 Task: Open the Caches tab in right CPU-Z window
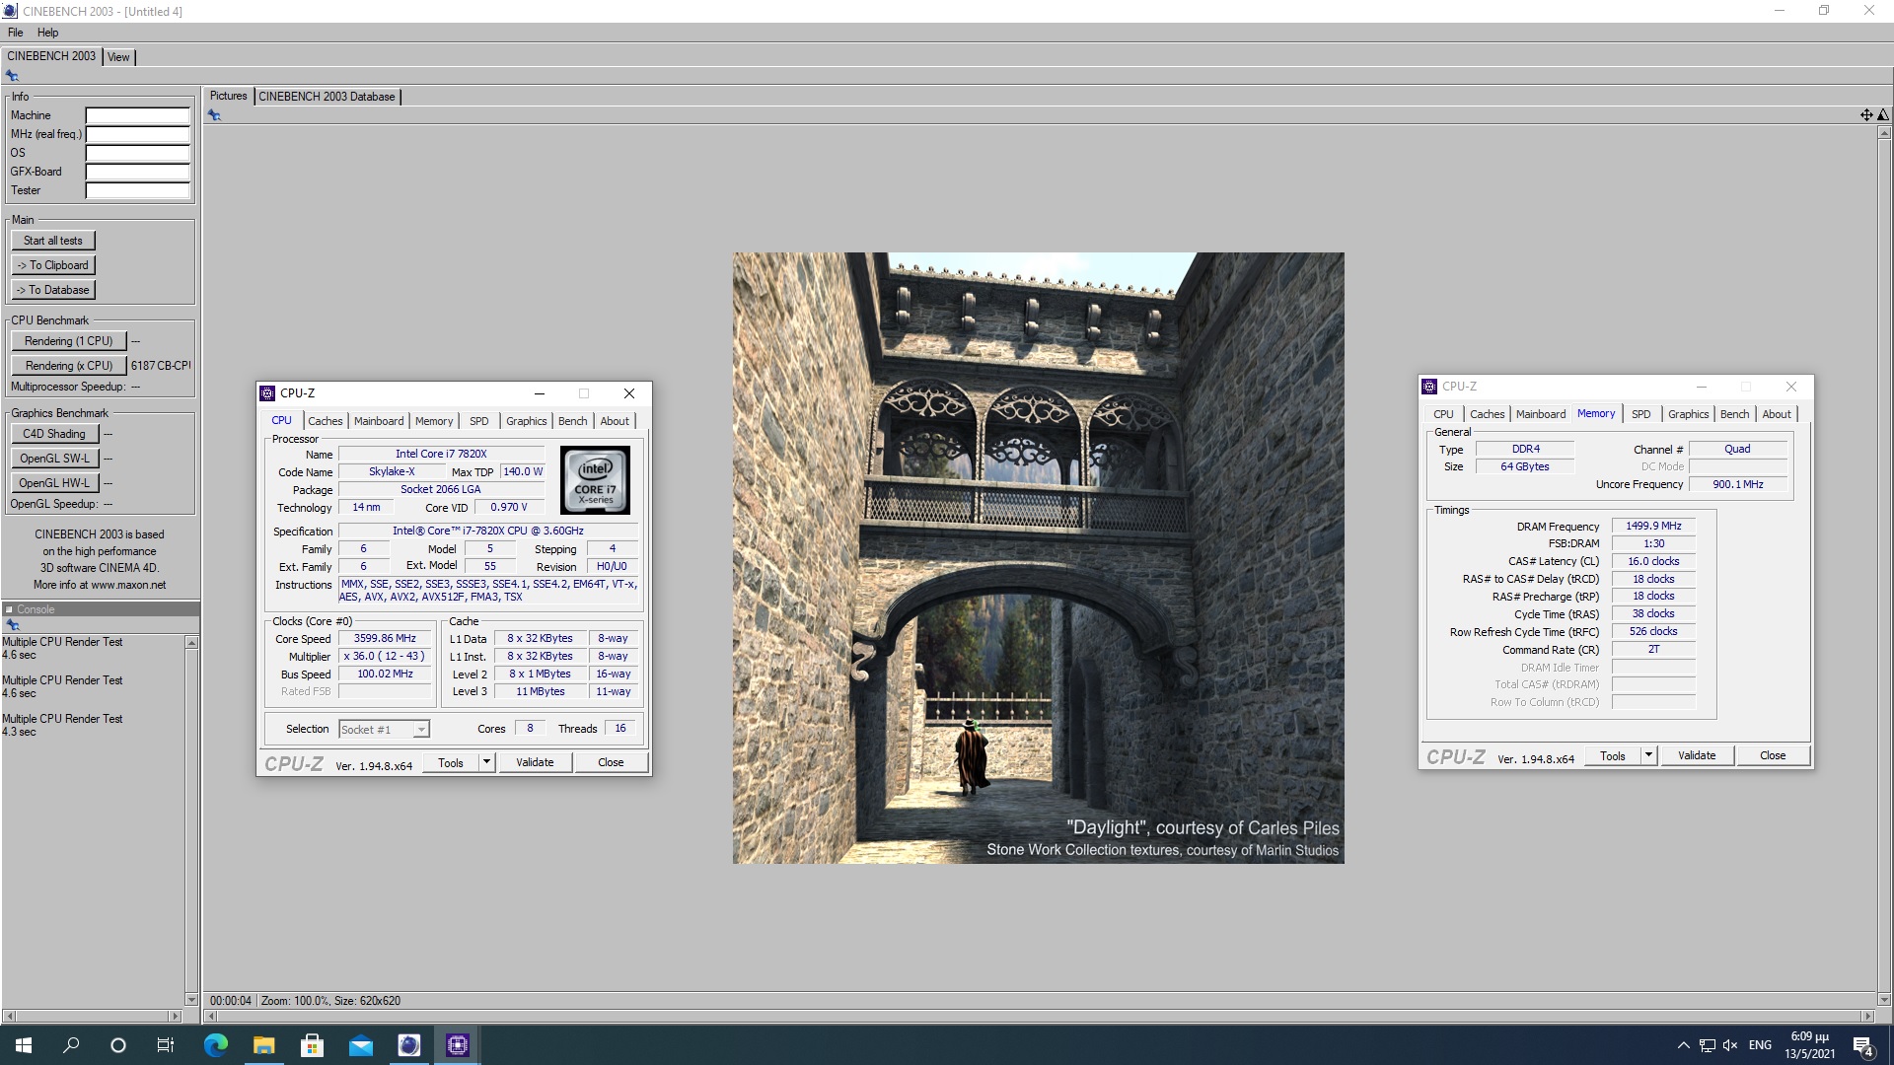(x=1488, y=414)
